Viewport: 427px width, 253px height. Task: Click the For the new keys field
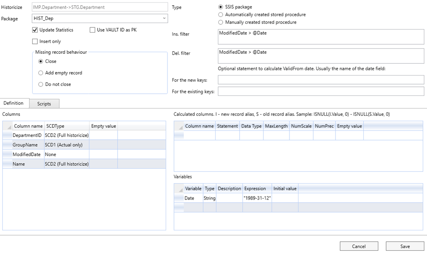(321, 80)
